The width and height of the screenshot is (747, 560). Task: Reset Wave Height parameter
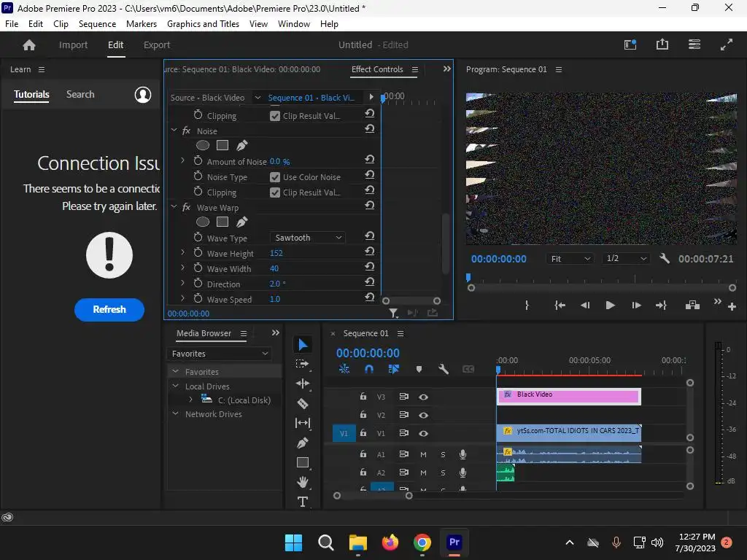point(369,252)
